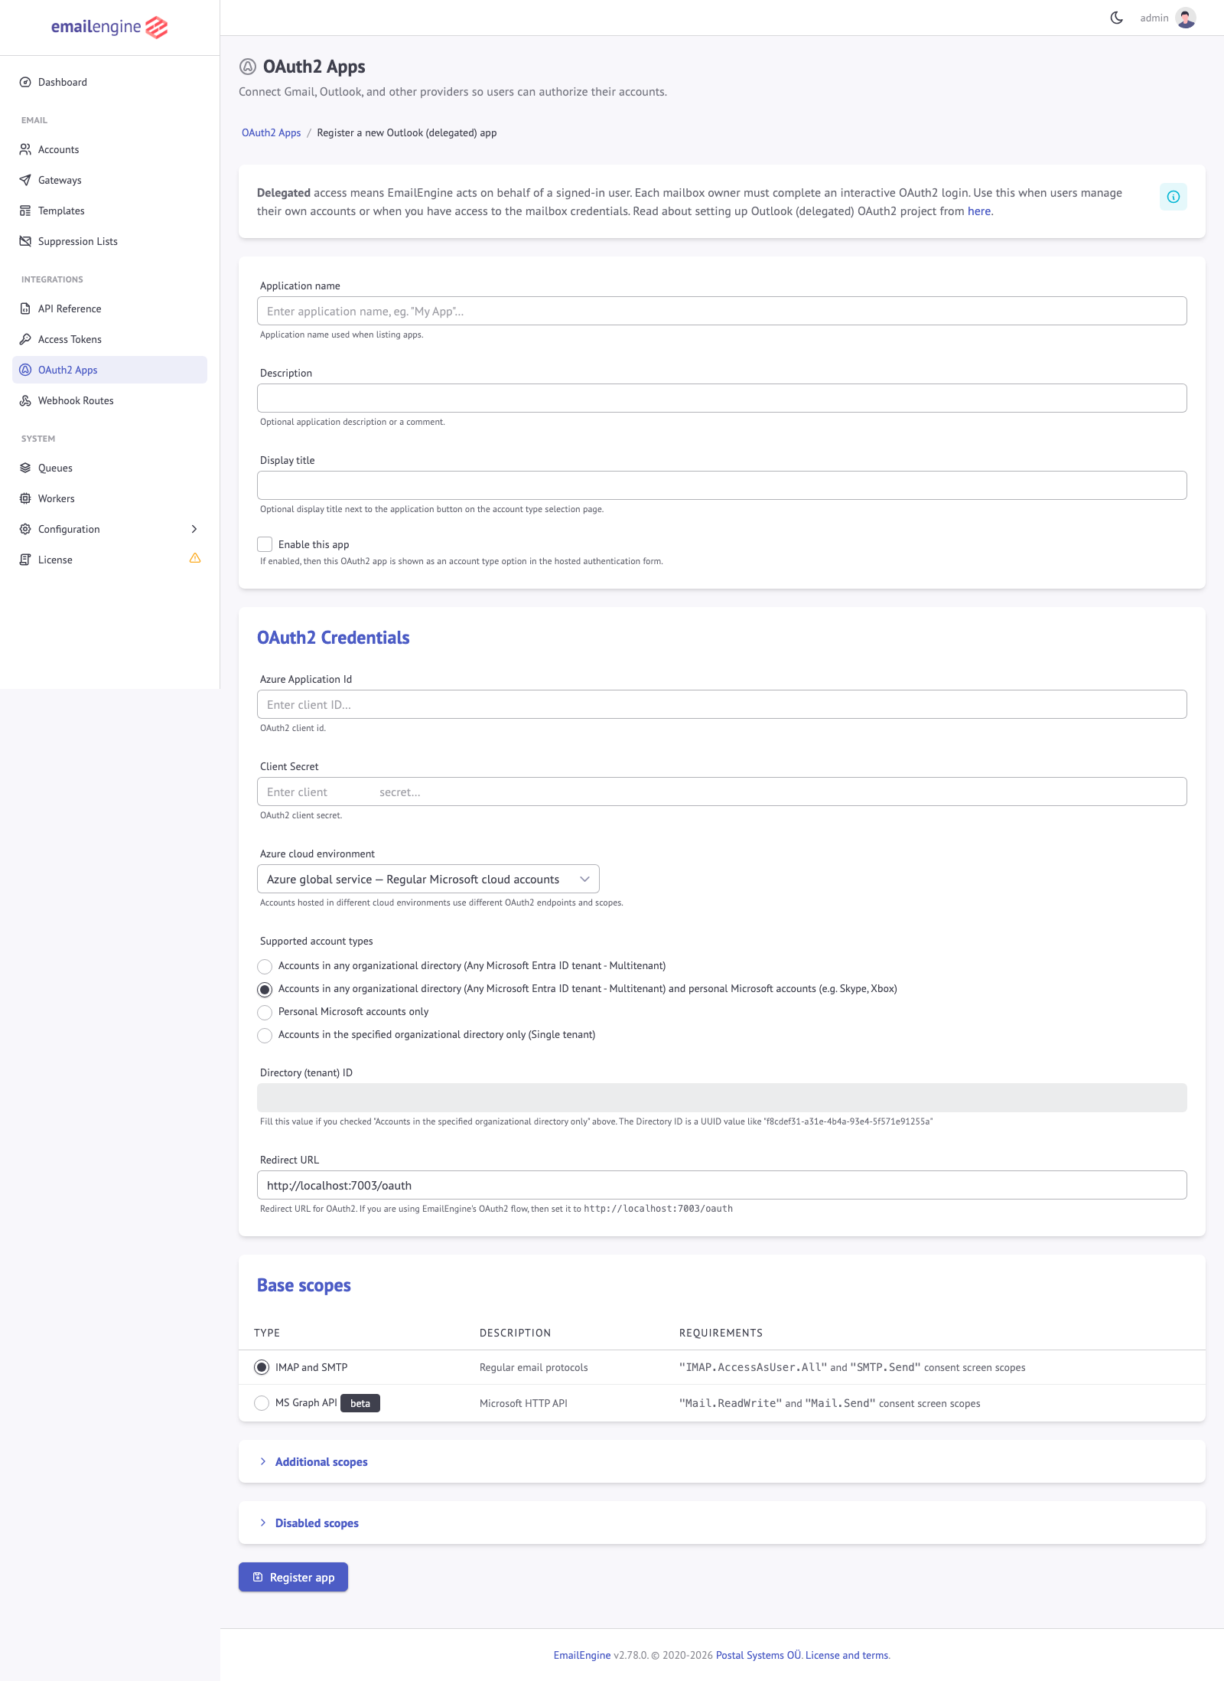Open Azure cloud environment dropdown
1224x1681 pixels.
428,879
